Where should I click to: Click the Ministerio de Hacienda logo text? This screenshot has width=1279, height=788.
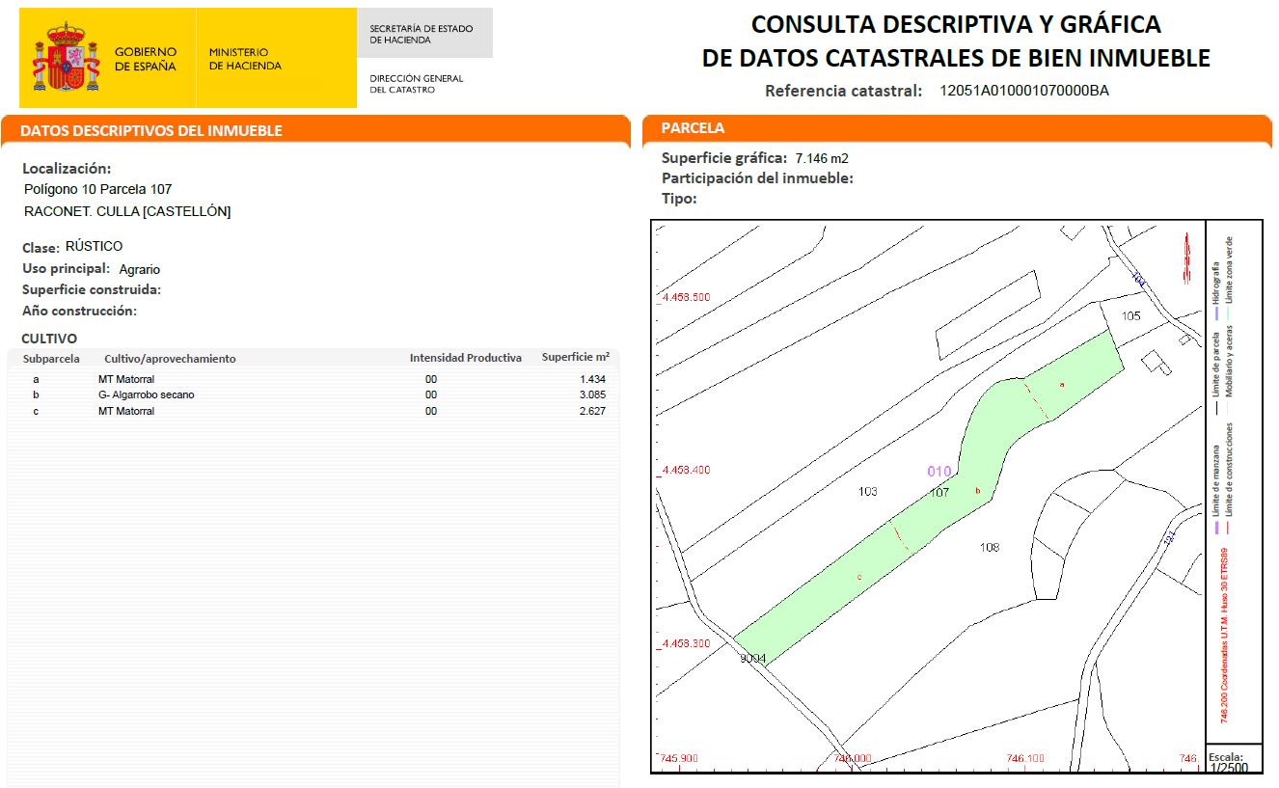[x=245, y=59]
